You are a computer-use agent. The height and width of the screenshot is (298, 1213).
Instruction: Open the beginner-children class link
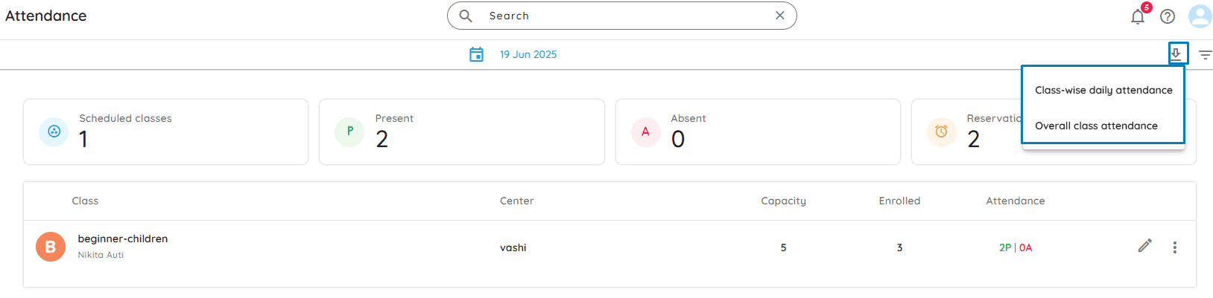click(x=123, y=239)
